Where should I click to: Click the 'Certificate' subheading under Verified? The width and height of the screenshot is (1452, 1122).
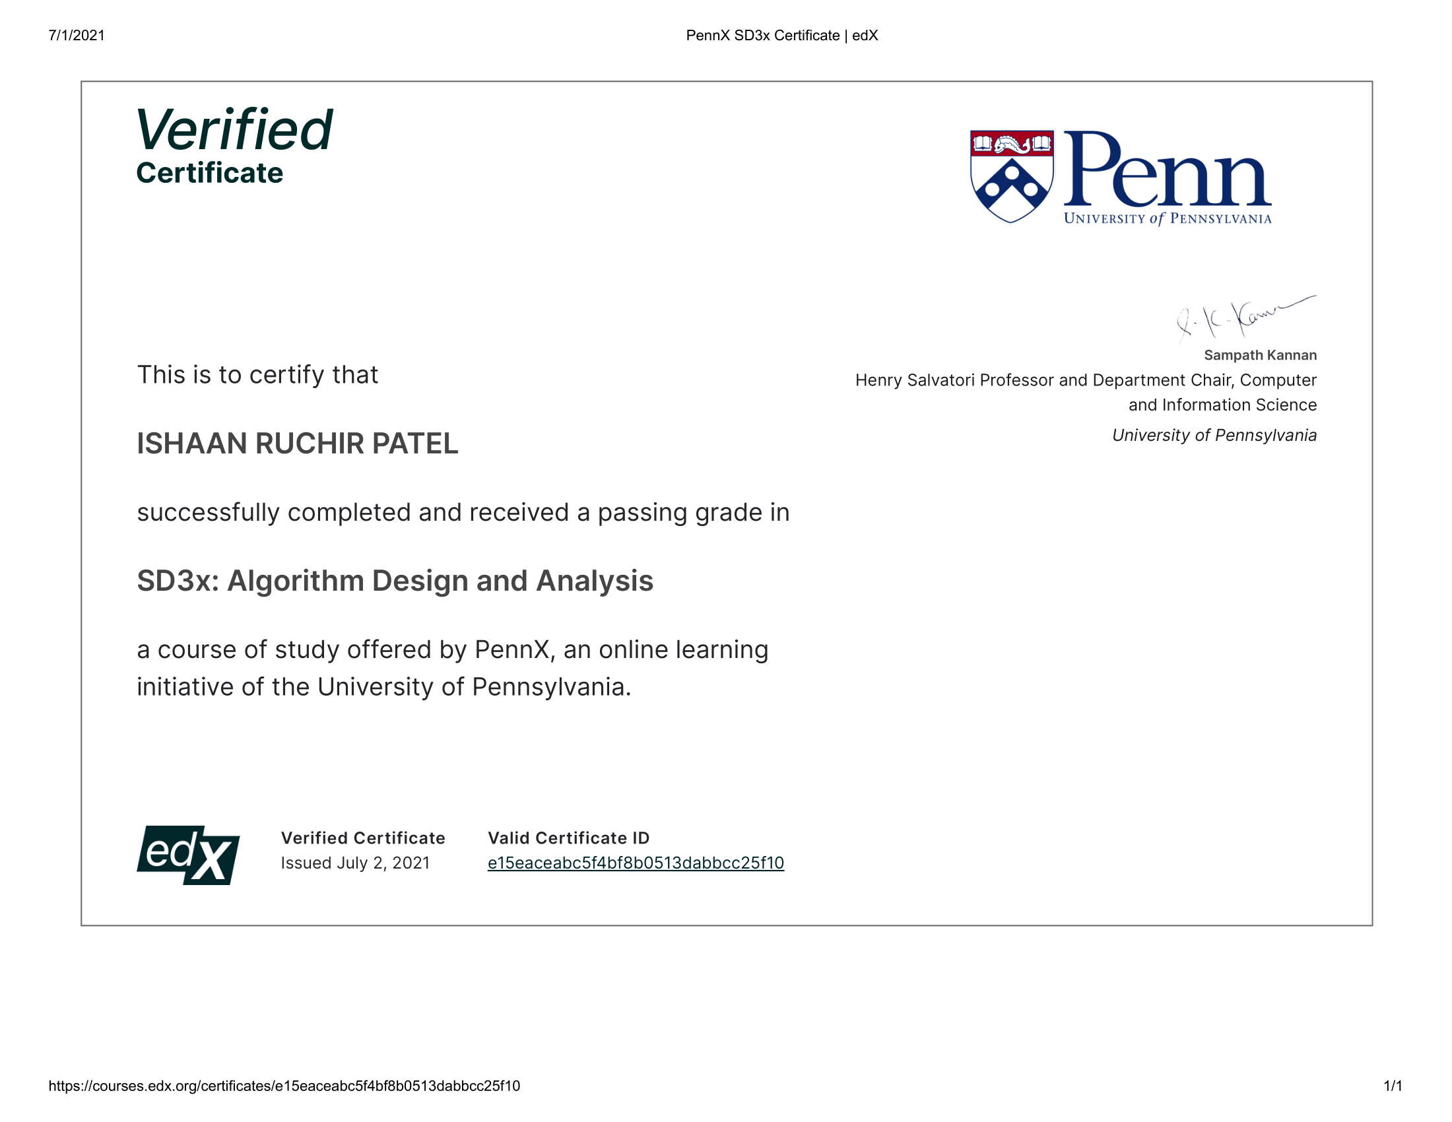tap(209, 173)
